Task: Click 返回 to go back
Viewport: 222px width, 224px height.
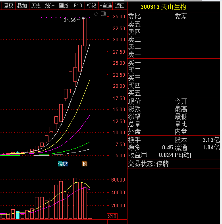Action: (120, 6)
